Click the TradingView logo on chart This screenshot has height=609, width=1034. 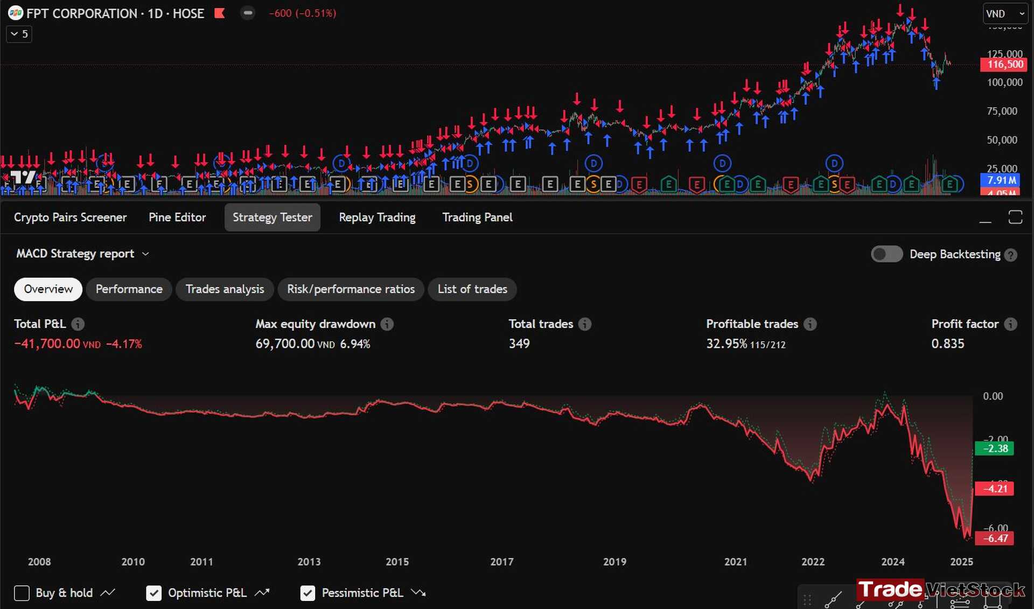[24, 177]
